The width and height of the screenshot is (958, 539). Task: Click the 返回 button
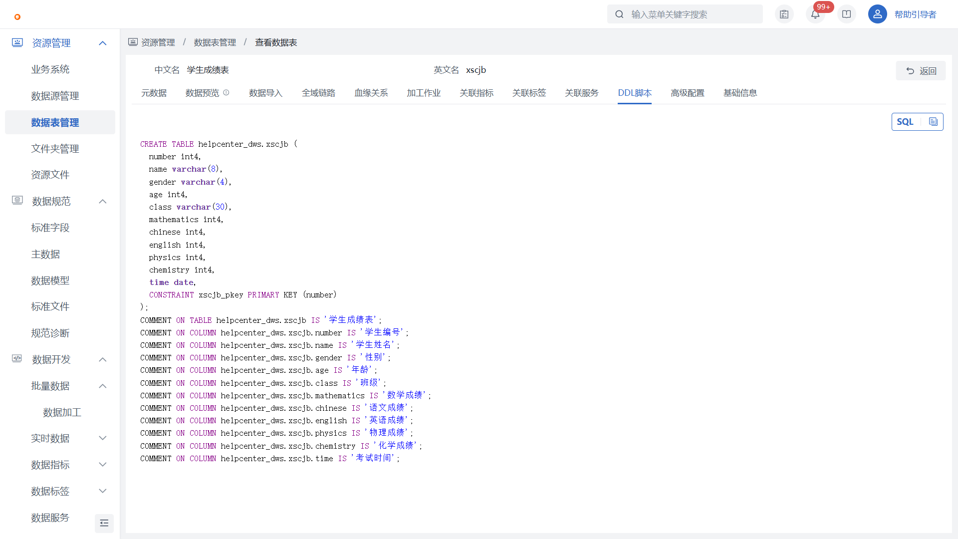(x=921, y=71)
